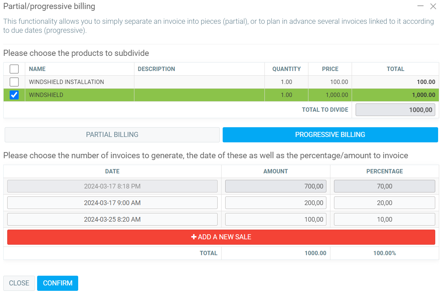Click the 200,00 amount field
Viewport: 441px width, 293px height.
click(276, 203)
